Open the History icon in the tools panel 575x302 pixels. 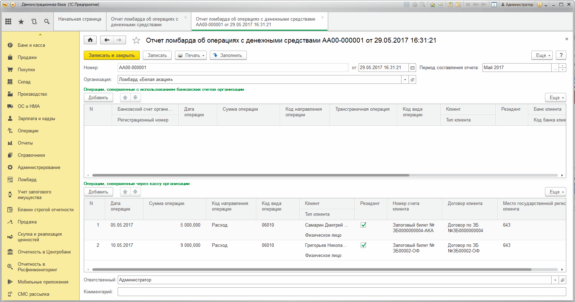[34, 22]
